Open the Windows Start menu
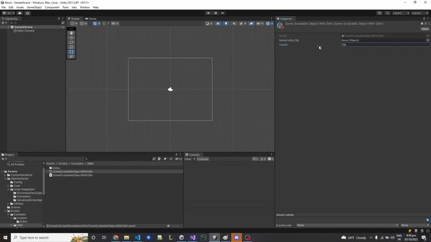This screenshot has height=242, width=431. click(5, 237)
